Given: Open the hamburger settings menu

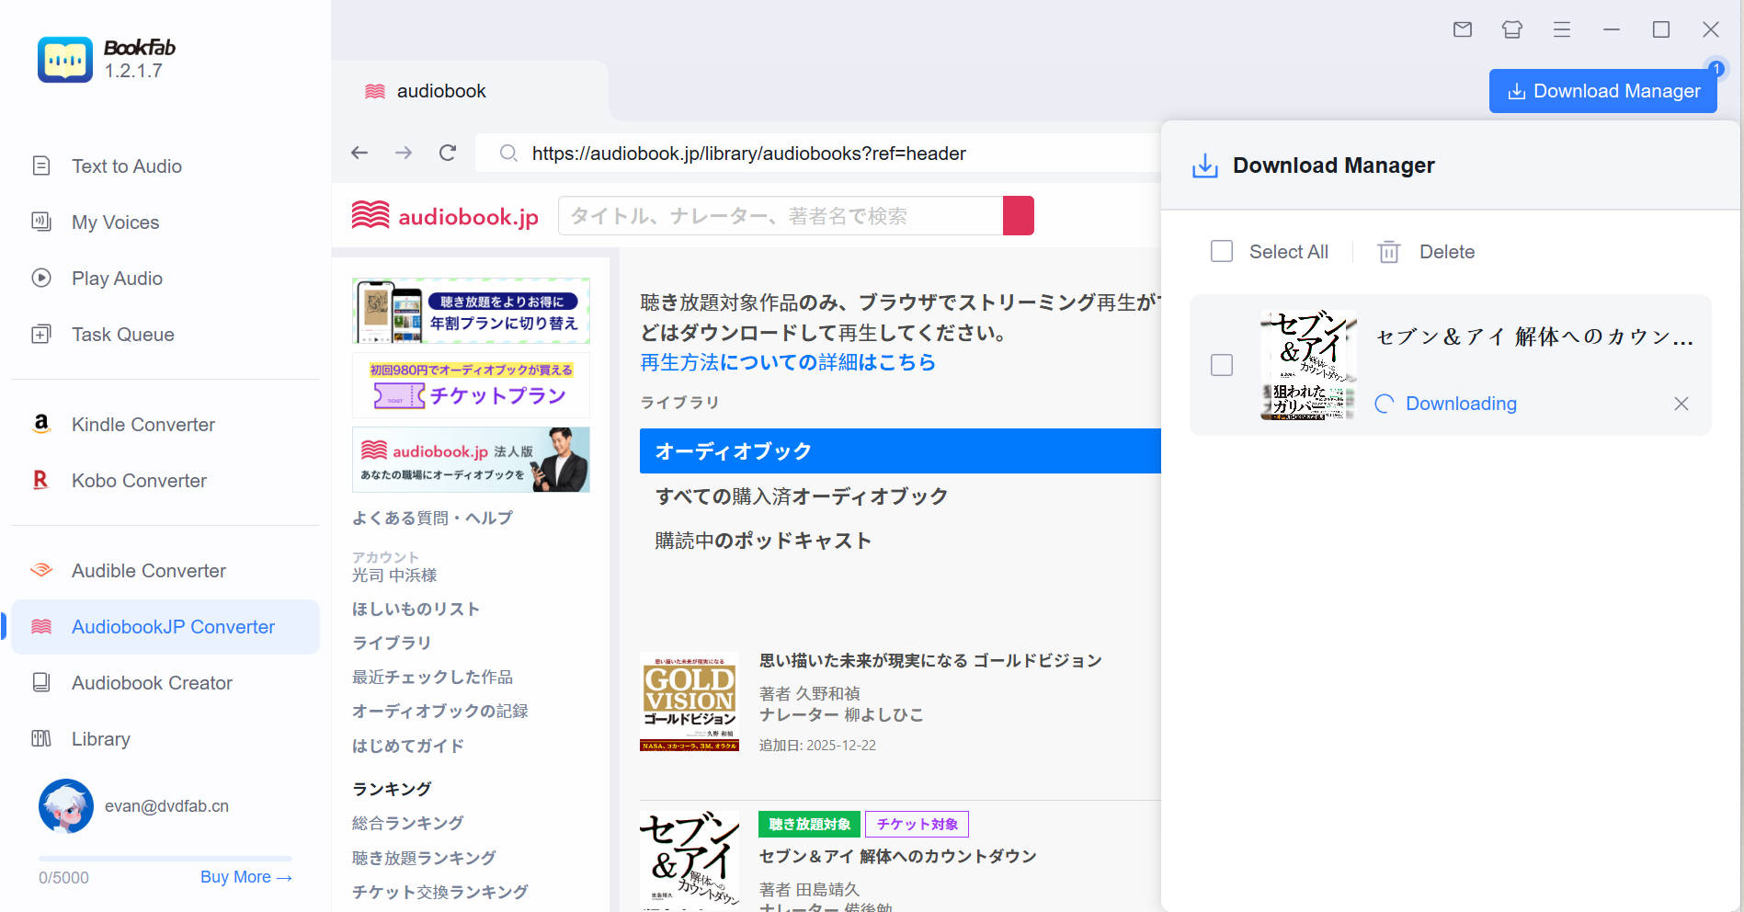Looking at the screenshot, I should pos(1561,29).
